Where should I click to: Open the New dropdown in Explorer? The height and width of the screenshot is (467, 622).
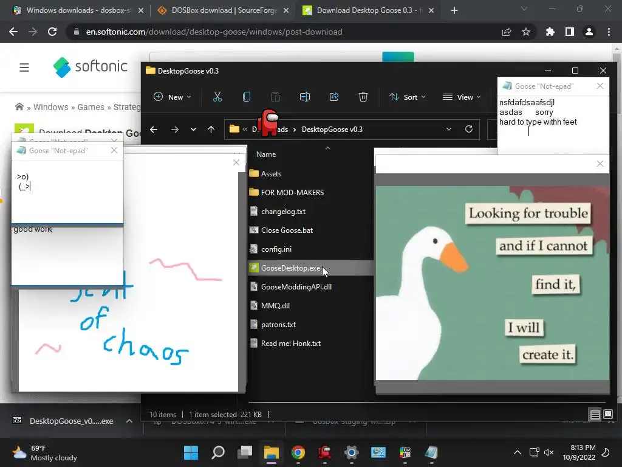[x=172, y=97]
